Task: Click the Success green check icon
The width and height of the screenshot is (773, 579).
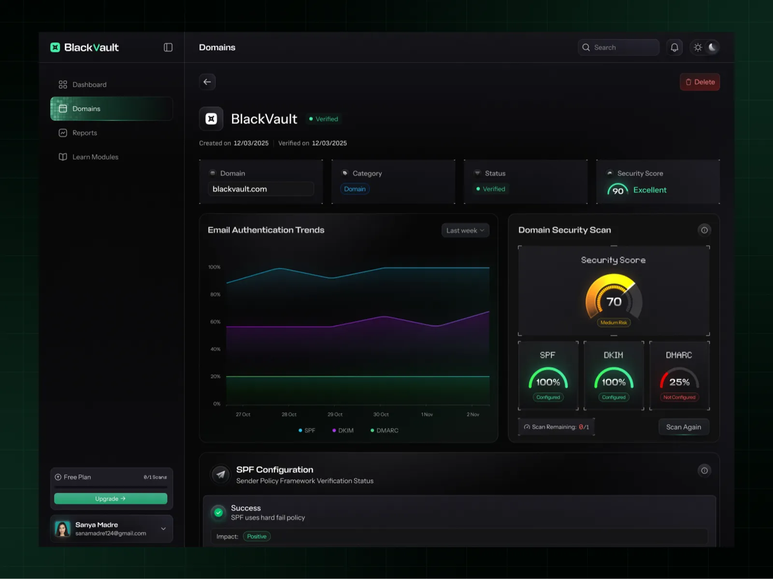Action: coord(218,512)
